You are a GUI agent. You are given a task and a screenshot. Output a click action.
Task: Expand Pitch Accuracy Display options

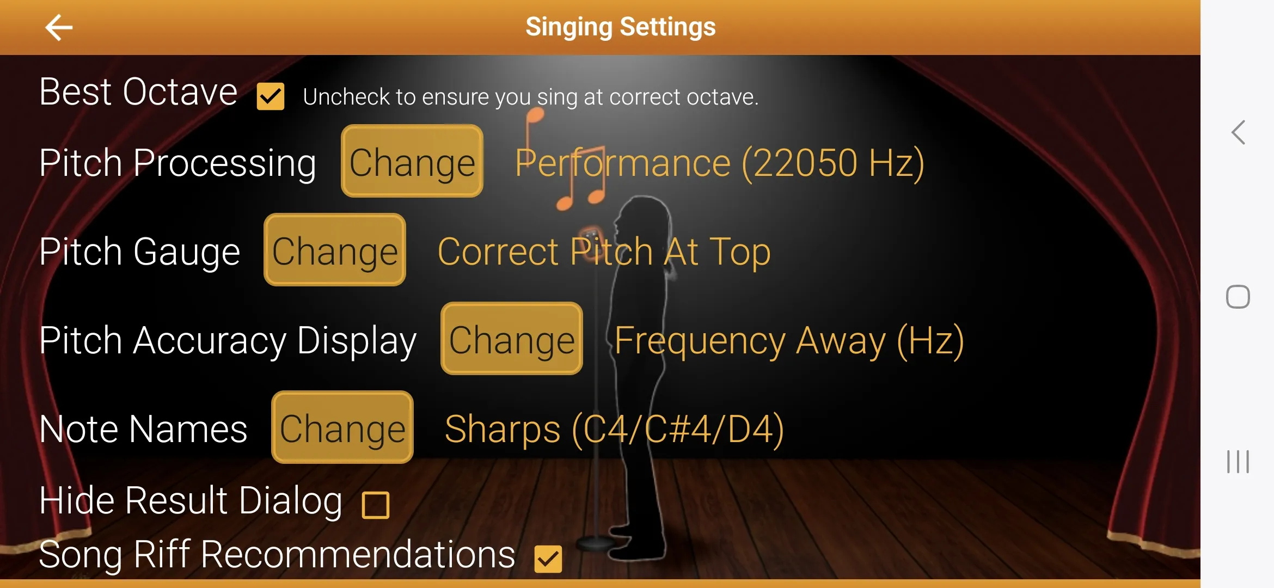(513, 339)
